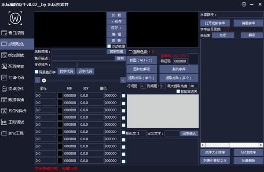Click 点阵大小排序 button
This screenshot has height=172, width=264.
[x=215, y=152]
